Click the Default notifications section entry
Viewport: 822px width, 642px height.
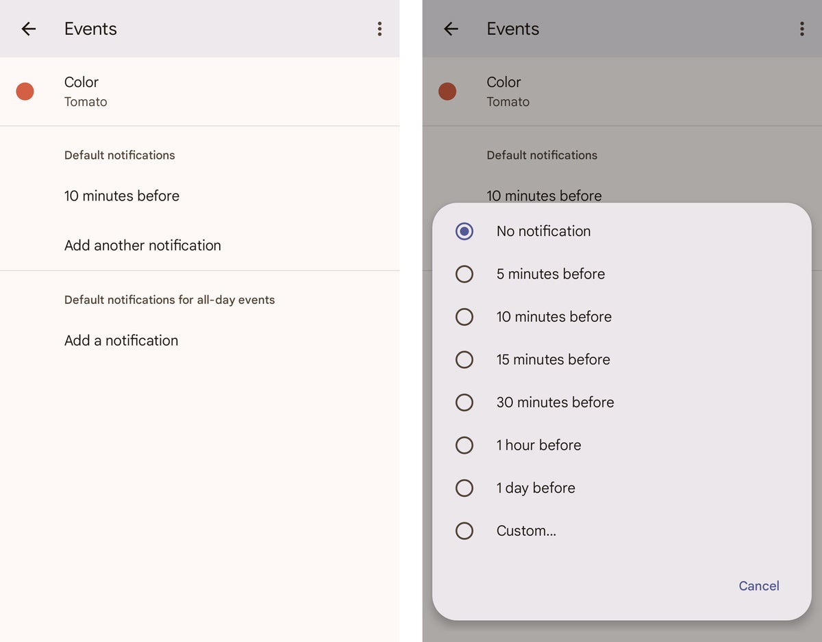click(x=119, y=155)
